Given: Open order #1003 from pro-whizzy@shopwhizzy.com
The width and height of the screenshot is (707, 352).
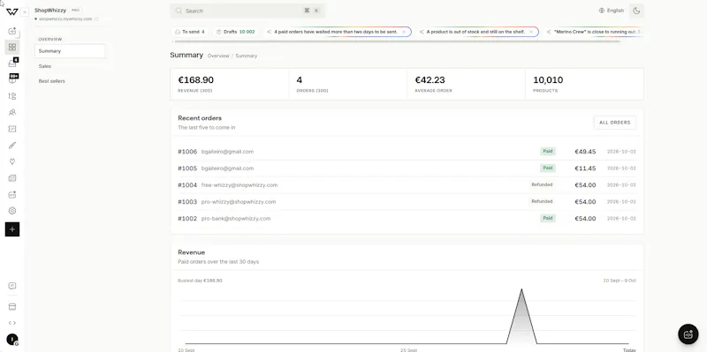Looking at the screenshot, I should coord(407,202).
